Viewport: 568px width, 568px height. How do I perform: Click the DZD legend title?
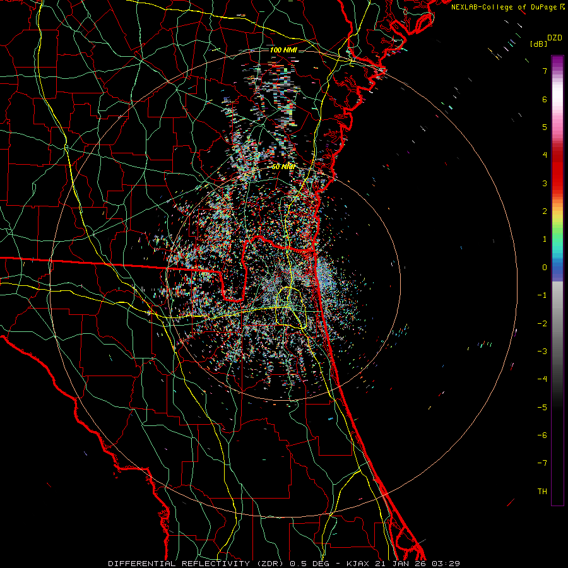pos(555,38)
